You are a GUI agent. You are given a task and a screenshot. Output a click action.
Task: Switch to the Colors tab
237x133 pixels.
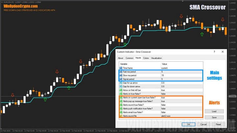coord(146,58)
